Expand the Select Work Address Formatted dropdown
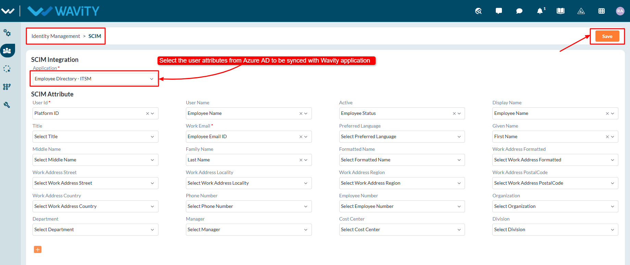Viewport: 630px width, 265px height. click(x=555, y=160)
